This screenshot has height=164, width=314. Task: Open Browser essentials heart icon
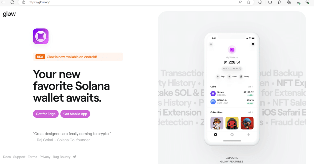point(307,2)
